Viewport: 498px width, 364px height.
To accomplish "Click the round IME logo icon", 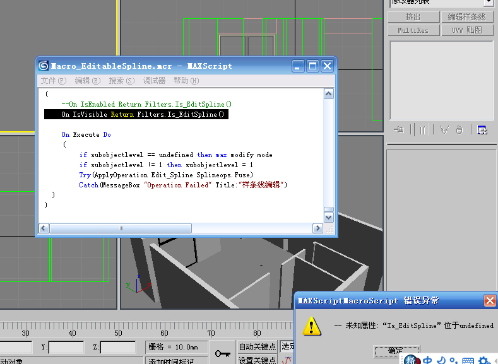I will [x=412, y=360].
